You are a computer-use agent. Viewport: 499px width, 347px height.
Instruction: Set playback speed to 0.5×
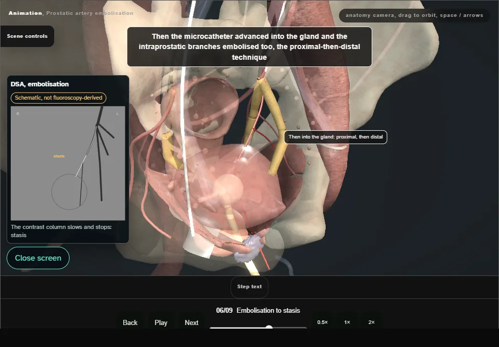pyautogui.click(x=323, y=322)
